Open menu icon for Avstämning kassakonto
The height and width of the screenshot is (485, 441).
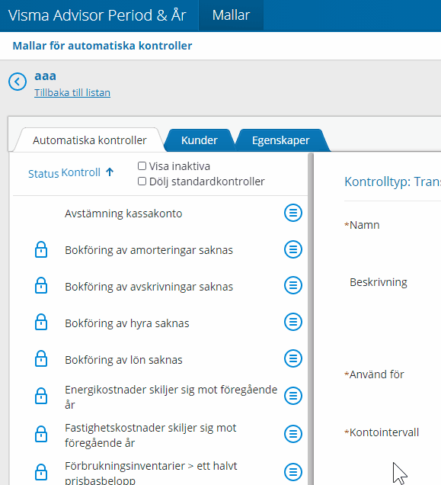[x=293, y=213]
